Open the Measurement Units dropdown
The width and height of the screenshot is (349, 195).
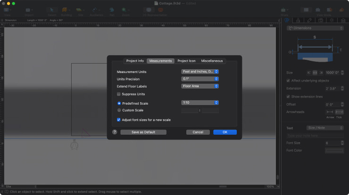point(200,72)
